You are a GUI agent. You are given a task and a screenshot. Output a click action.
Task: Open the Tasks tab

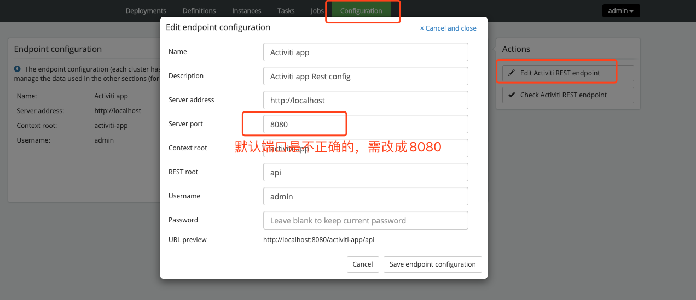pos(286,10)
